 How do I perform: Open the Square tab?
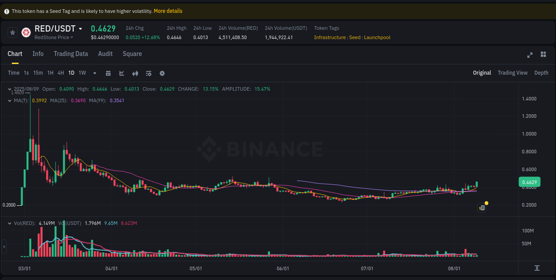point(132,54)
